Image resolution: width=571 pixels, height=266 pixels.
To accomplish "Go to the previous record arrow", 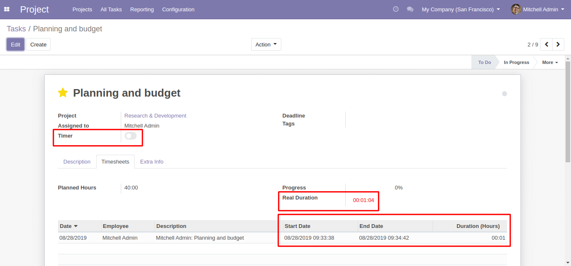I will (546, 44).
